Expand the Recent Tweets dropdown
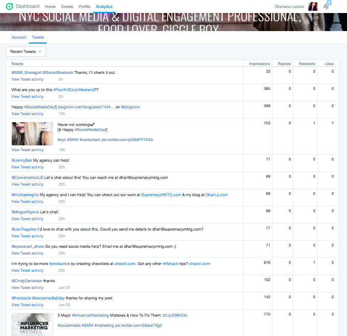Image resolution: width=347 pixels, height=336 pixels. [26, 52]
